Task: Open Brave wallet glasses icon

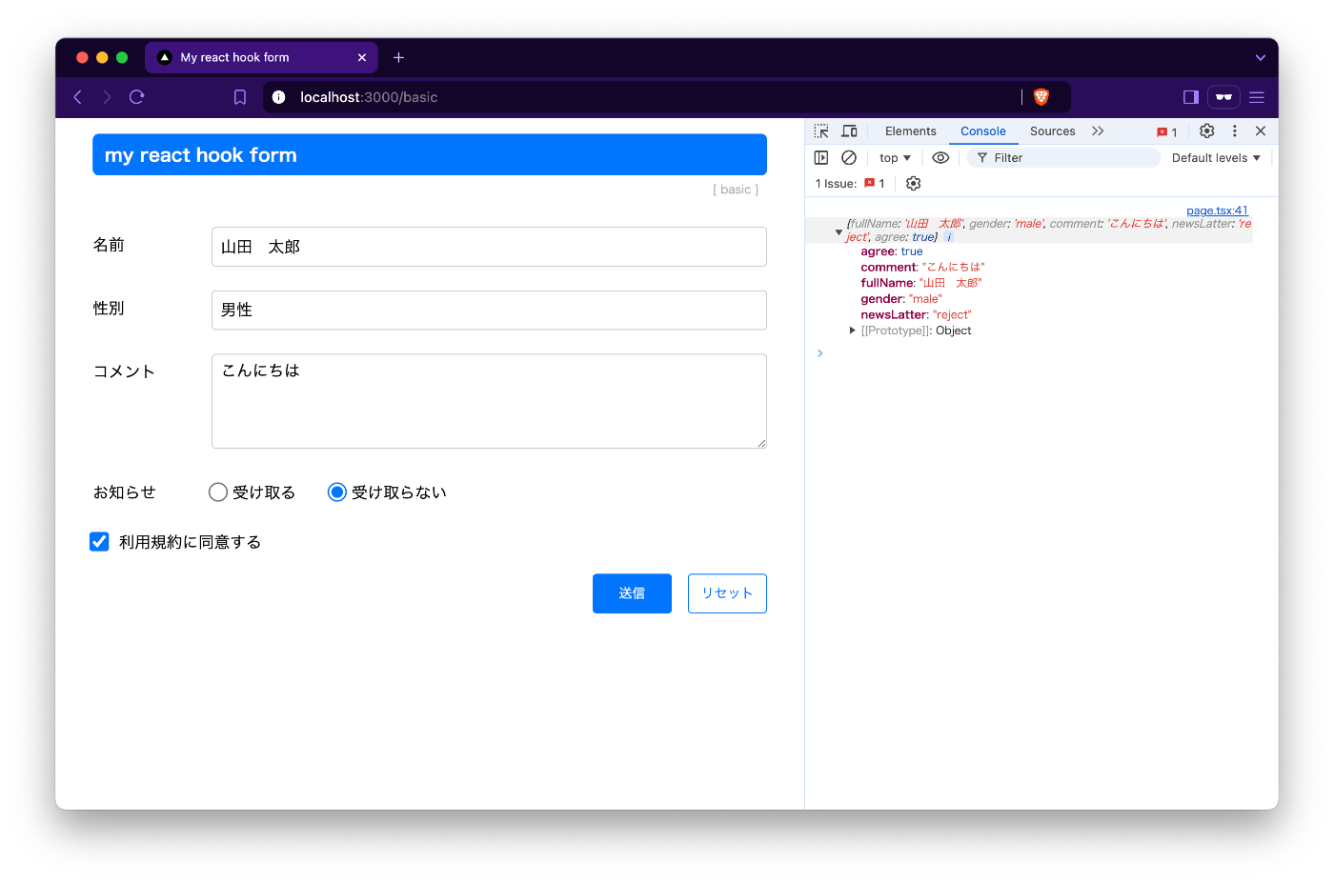Action: (1223, 97)
